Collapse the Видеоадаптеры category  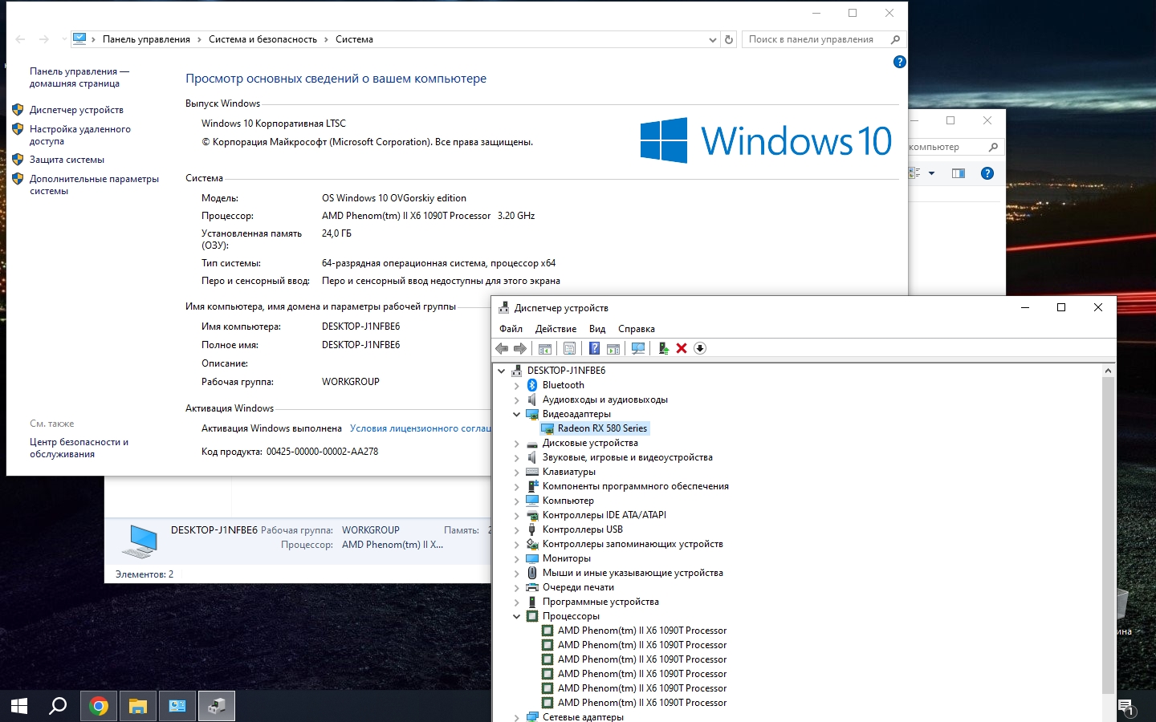[517, 414]
